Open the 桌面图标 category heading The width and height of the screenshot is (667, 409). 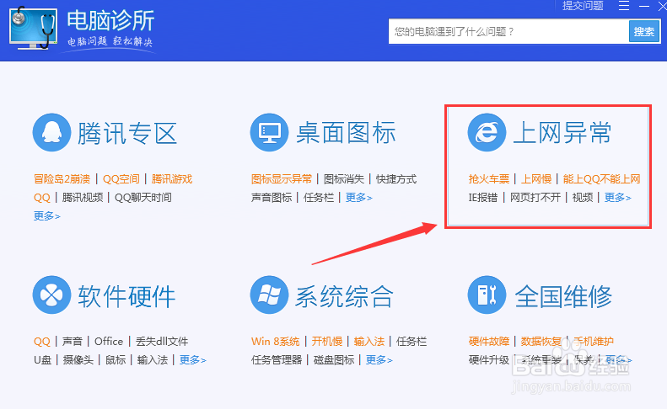point(346,132)
